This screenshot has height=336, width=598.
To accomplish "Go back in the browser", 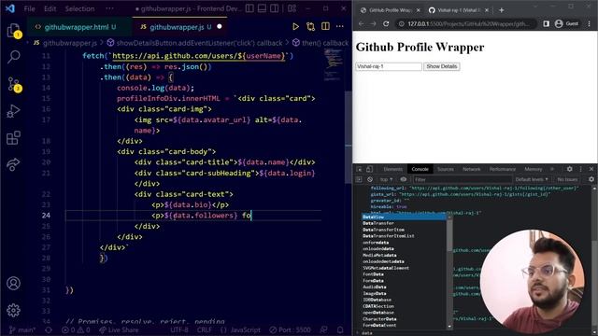I will pyautogui.click(x=361, y=23).
